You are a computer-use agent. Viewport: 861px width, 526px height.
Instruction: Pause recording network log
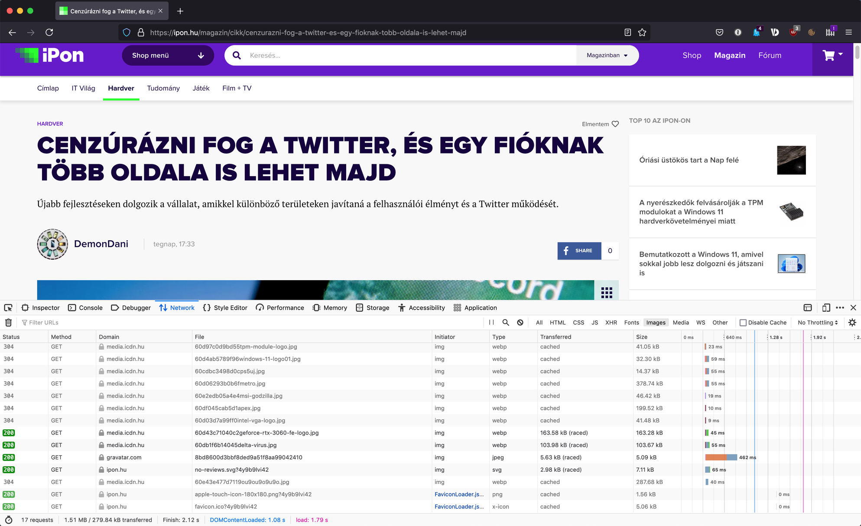491,323
